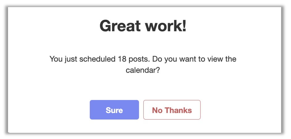Select the Great work! heading
The height and width of the screenshot is (139, 291).
coord(143,26)
